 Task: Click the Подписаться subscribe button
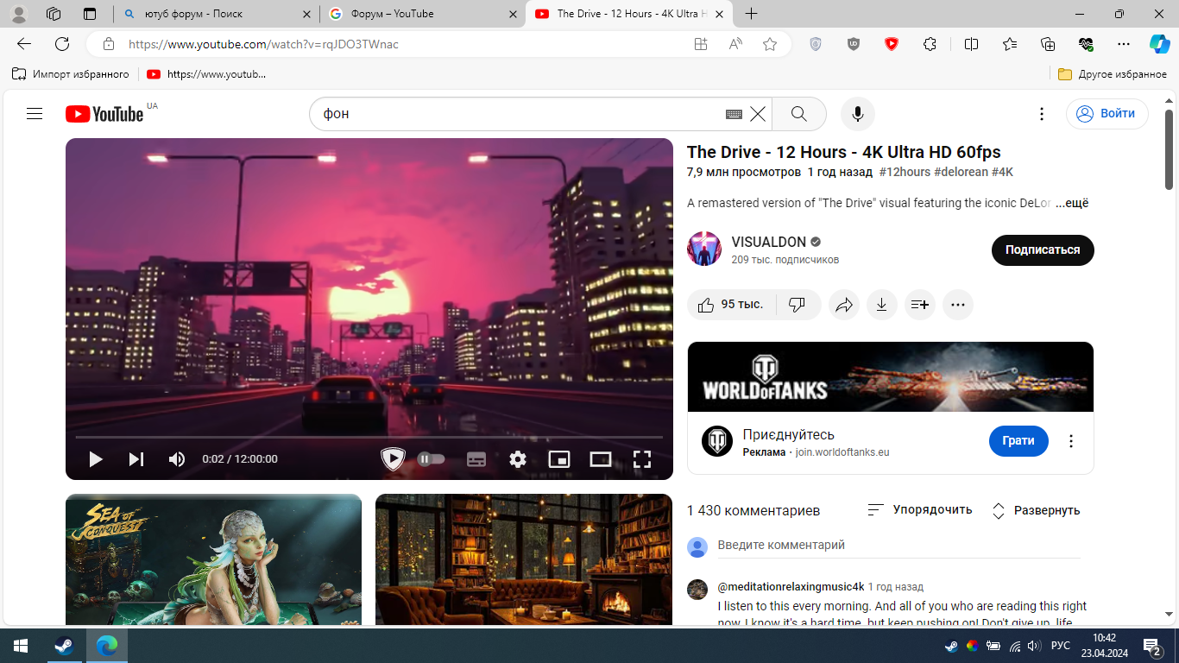click(x=1043, y=249)
